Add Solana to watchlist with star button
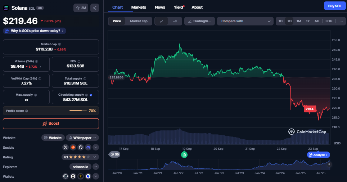The height and width of the screenshot is (182, 347). coord(81,8)
